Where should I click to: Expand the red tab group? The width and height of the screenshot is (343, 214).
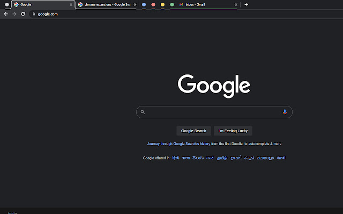[x=153, y=5]
